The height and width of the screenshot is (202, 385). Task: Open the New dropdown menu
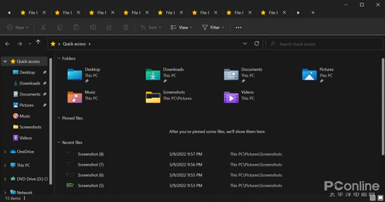coord(18,27)
